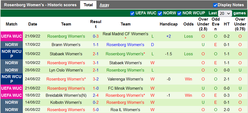This screenshot has height=113, width=248.
Task: Toggle the NOR WCUP filter checkbox
Action: [179, 13]
